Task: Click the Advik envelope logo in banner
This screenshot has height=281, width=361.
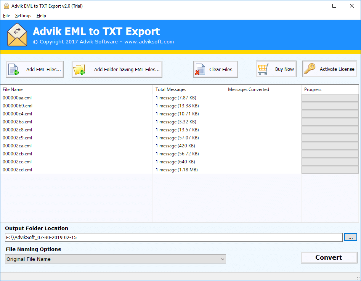Action: pyautogui.click(x=17, y=35)
